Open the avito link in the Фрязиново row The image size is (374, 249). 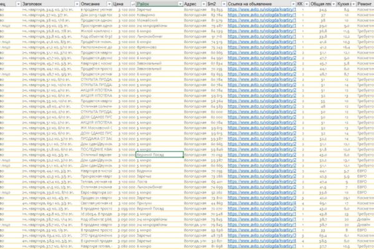click(262, 47)
